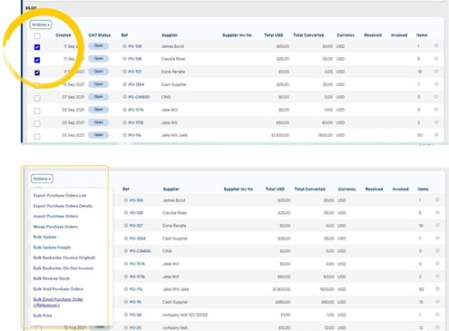Open the comment bubble icon on PO-CIN830 row, lower list

(x=437, y=250)
